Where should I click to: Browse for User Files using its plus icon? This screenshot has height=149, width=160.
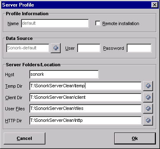point(148,109)
